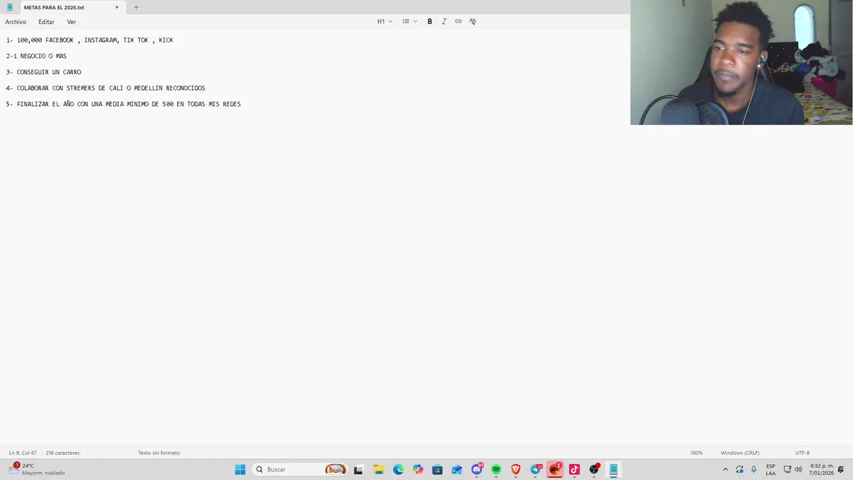Insert a link with the link icon

click(x=458, y=21)
